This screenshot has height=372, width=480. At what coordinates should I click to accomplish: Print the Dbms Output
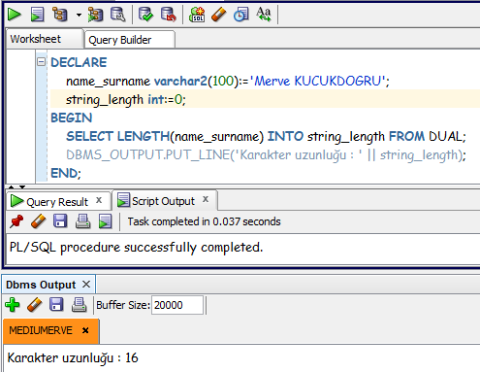(x=79, y=305)
